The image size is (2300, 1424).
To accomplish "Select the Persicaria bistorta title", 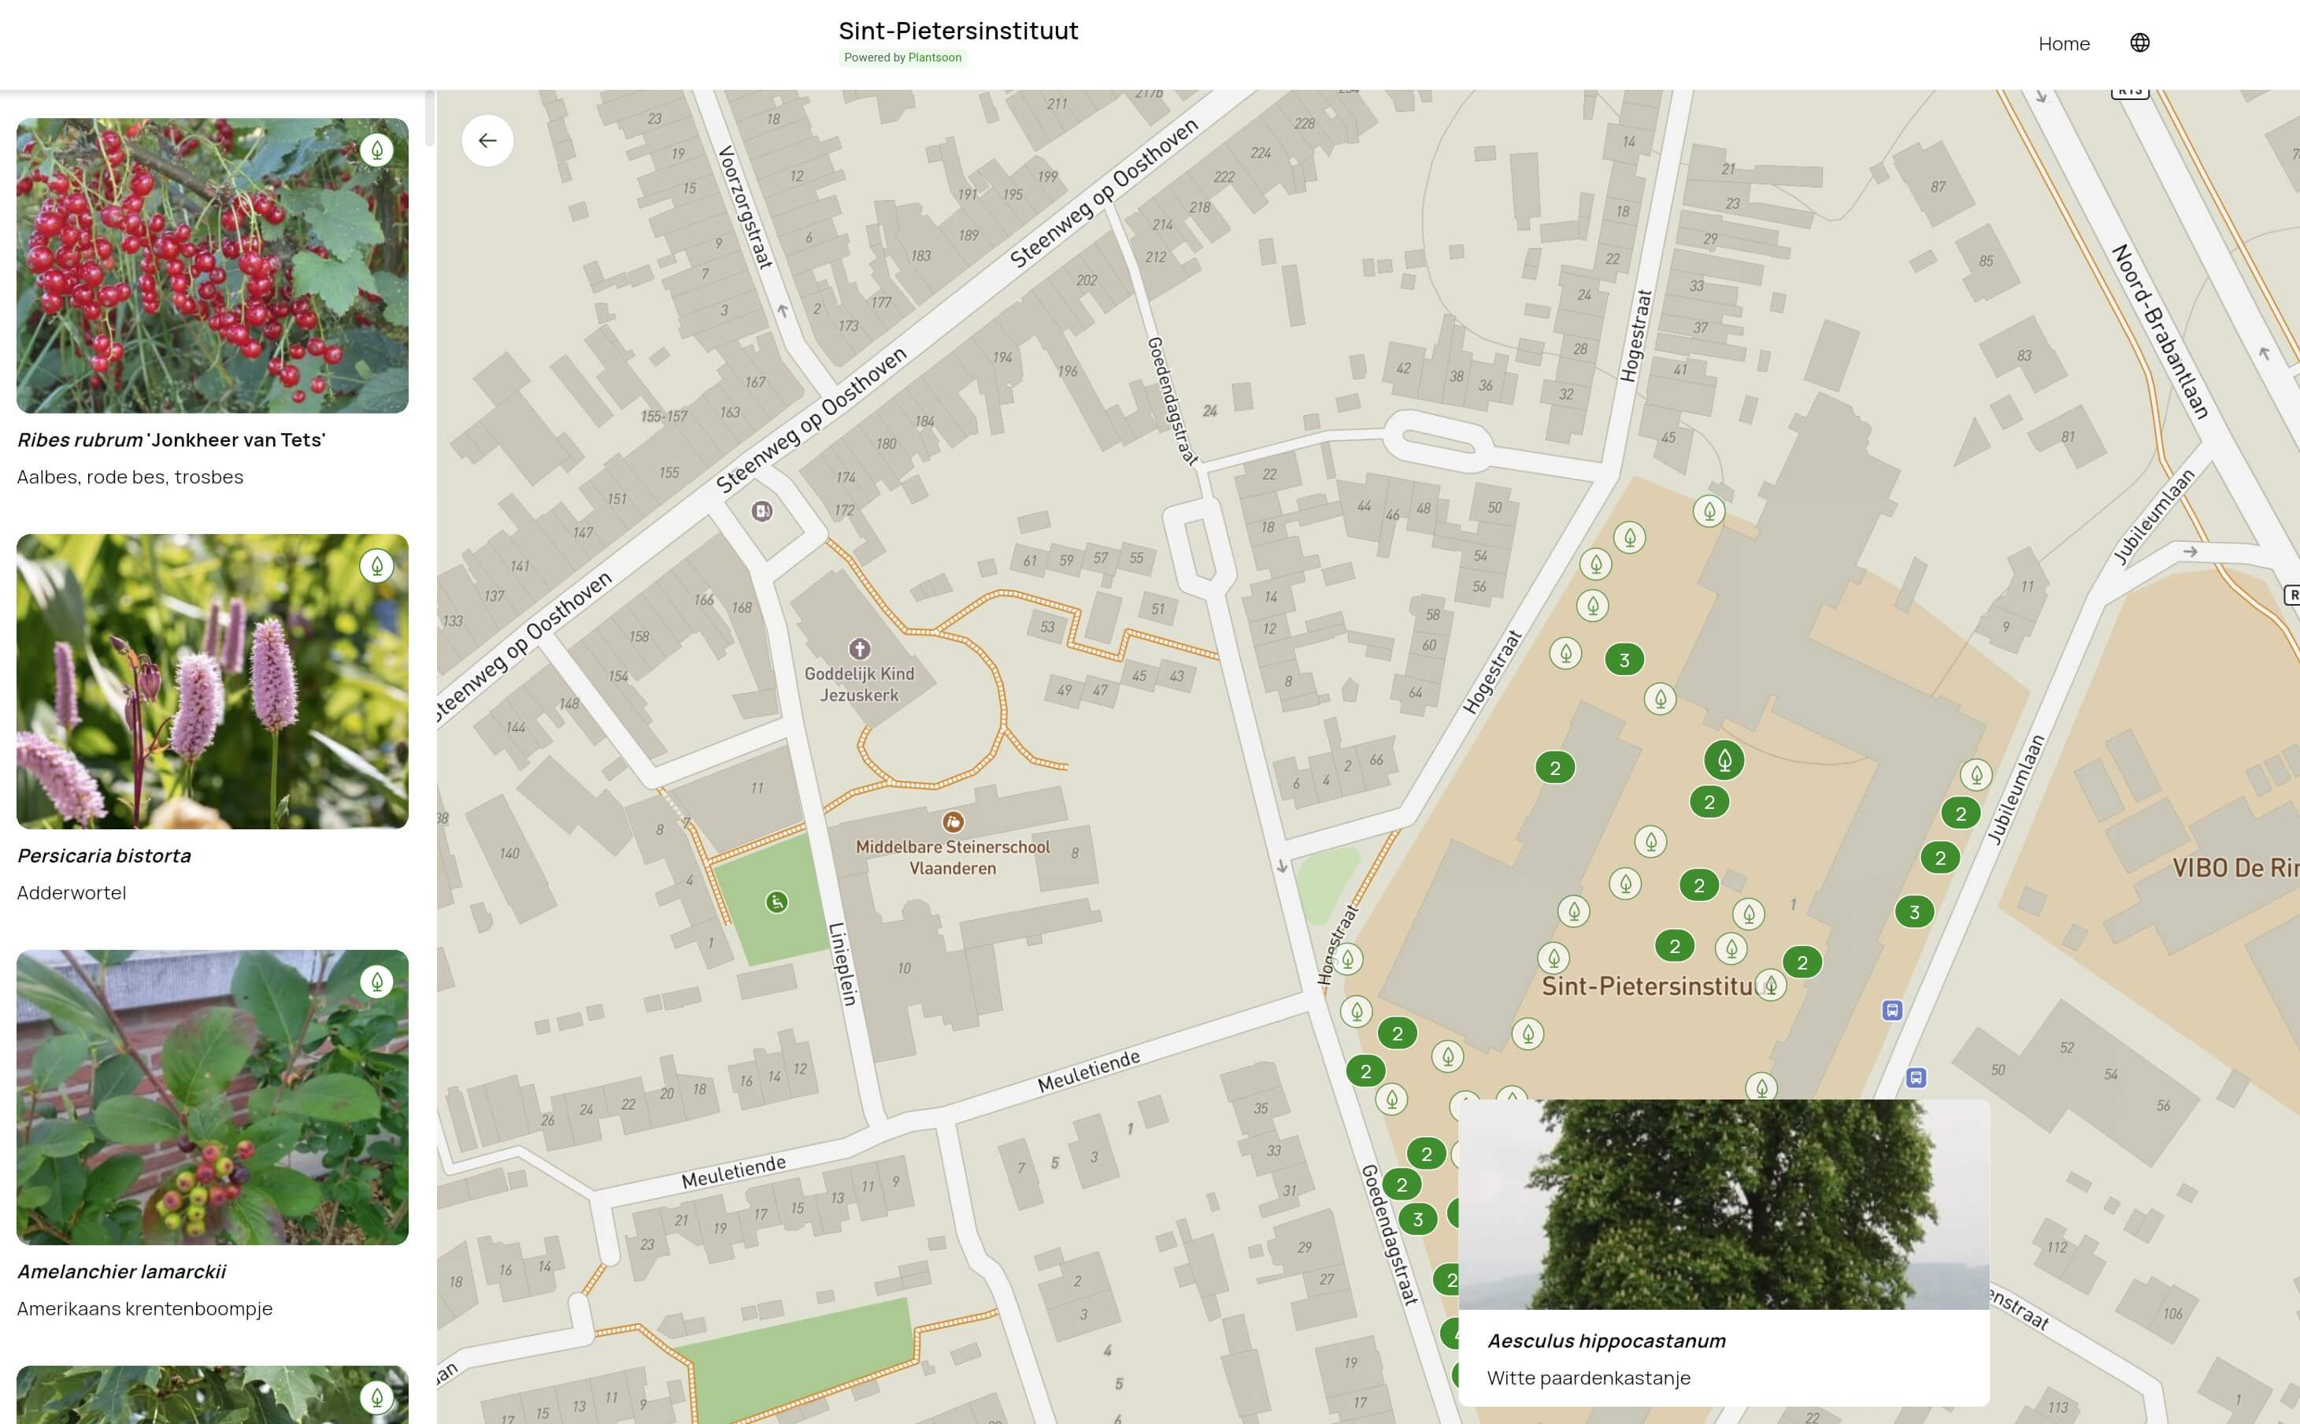I will click(104, 855).
